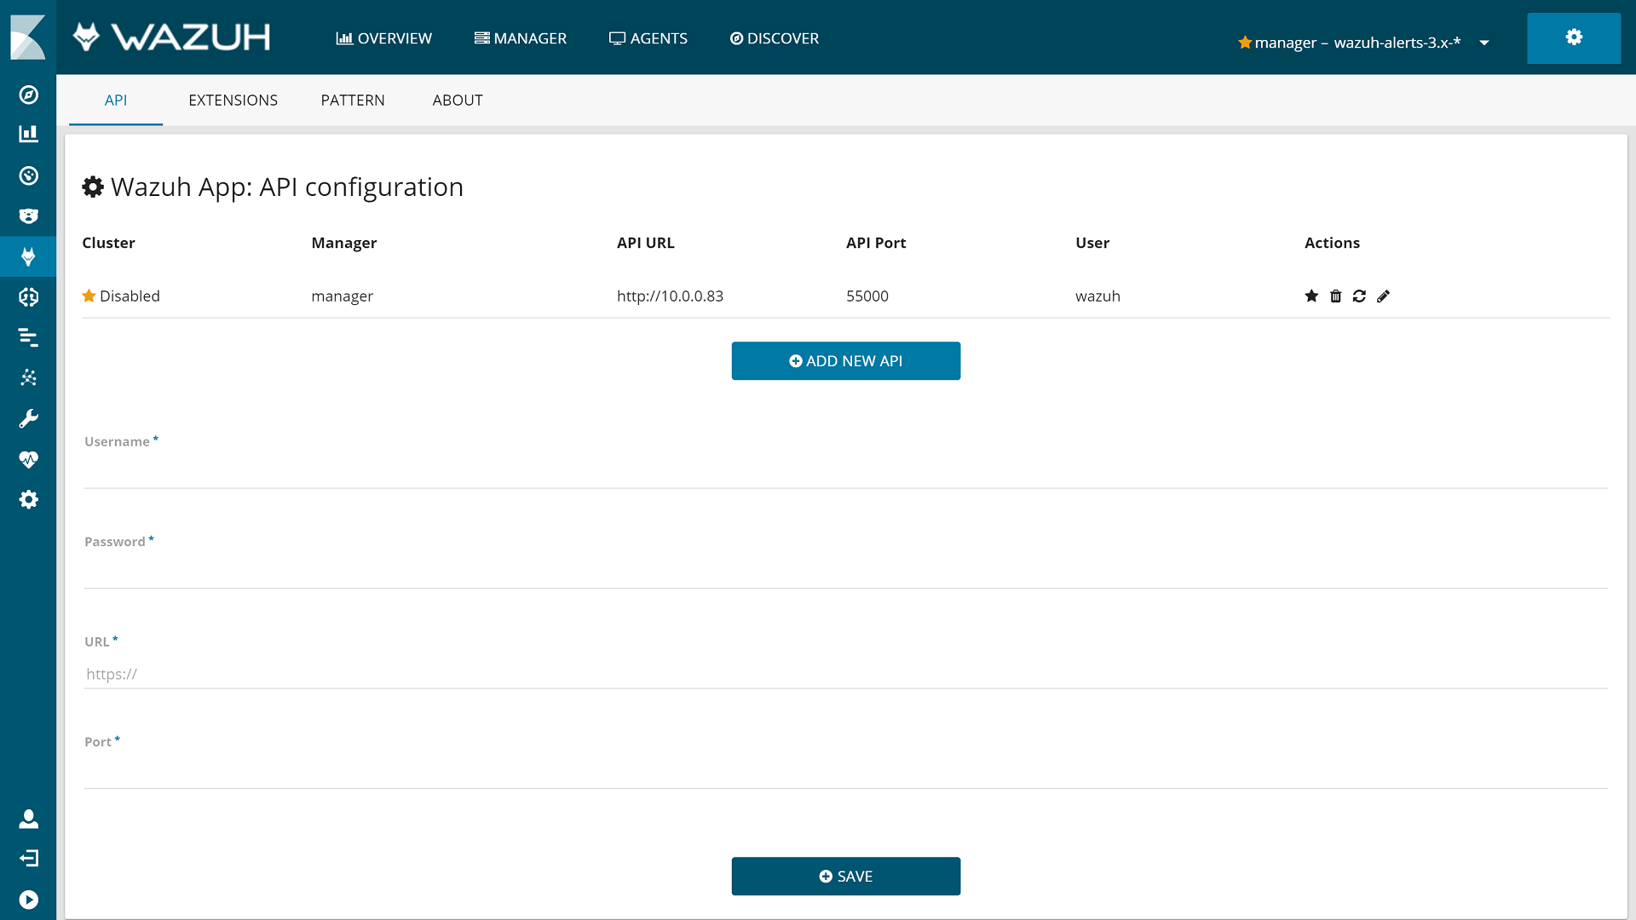The image size is (1636, 920).
Task: Click the API Port column header
Action: [x=876, y=243]
